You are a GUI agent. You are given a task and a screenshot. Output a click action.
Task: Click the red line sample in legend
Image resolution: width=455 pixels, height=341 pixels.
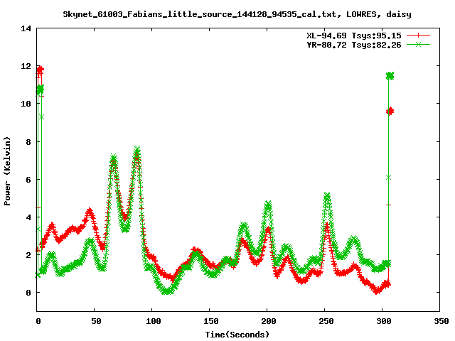pyautogui.click(x=419, y=35)
